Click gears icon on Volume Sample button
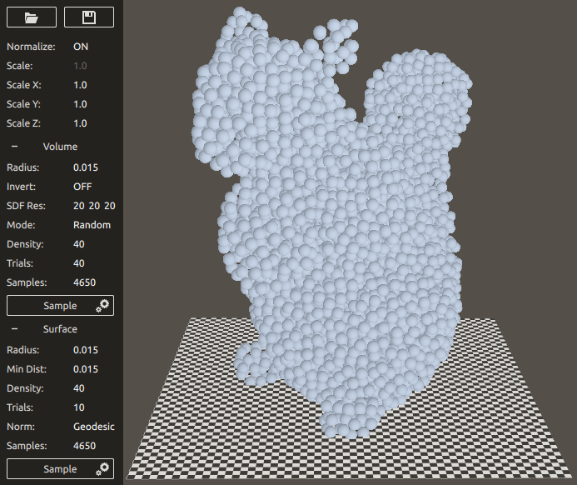 (x=102, y=306)
